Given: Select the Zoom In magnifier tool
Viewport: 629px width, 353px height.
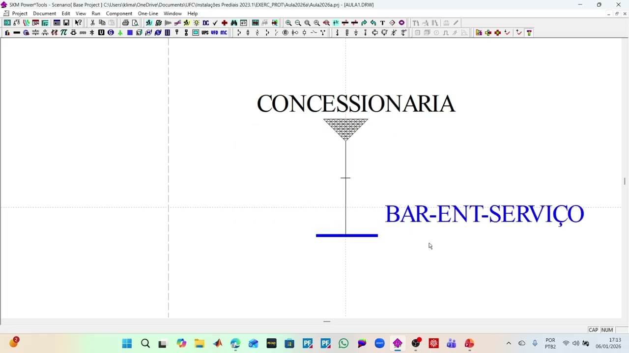Looking at the screenshot, I should pos(288,23).
